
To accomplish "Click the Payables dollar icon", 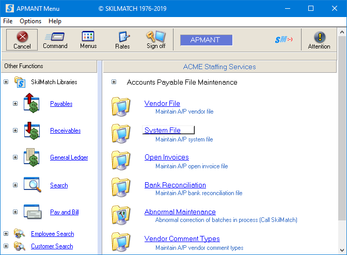I will point(31,103).
